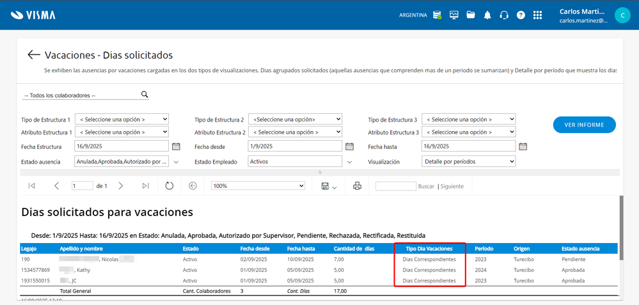The image size is (639, 305).
Task: Click the Fecha Estructura date field
Action: tap(122, 146)
